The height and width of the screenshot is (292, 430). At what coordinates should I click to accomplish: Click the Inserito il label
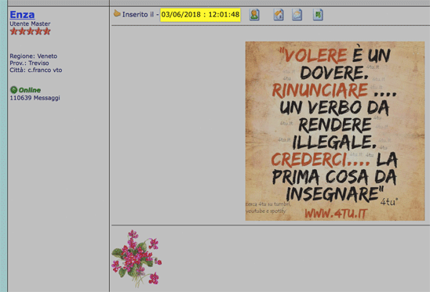[138, 15]
